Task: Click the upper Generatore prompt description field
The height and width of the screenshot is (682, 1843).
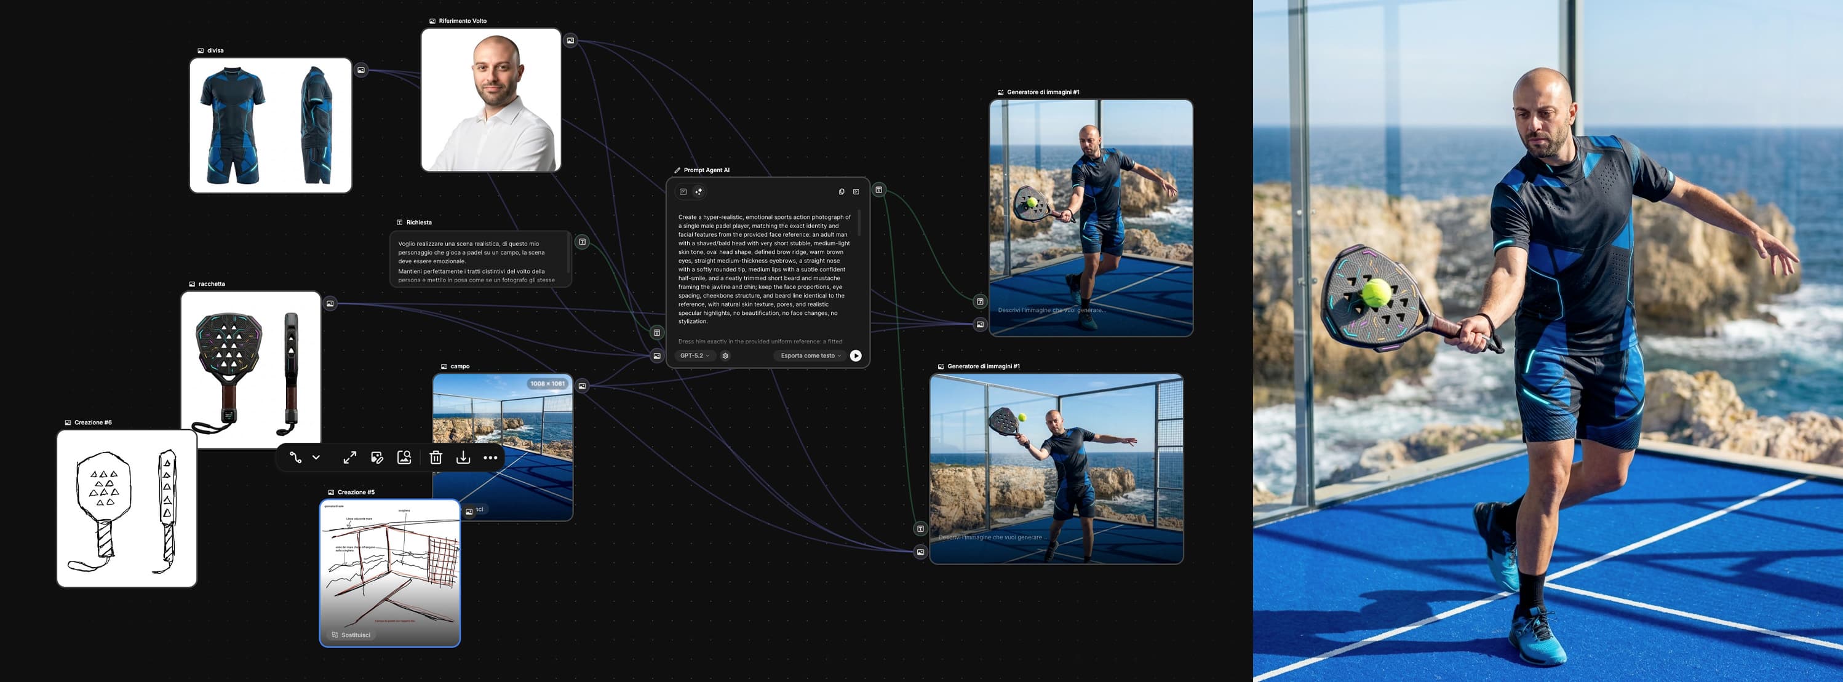Action: pos(1052,311)
